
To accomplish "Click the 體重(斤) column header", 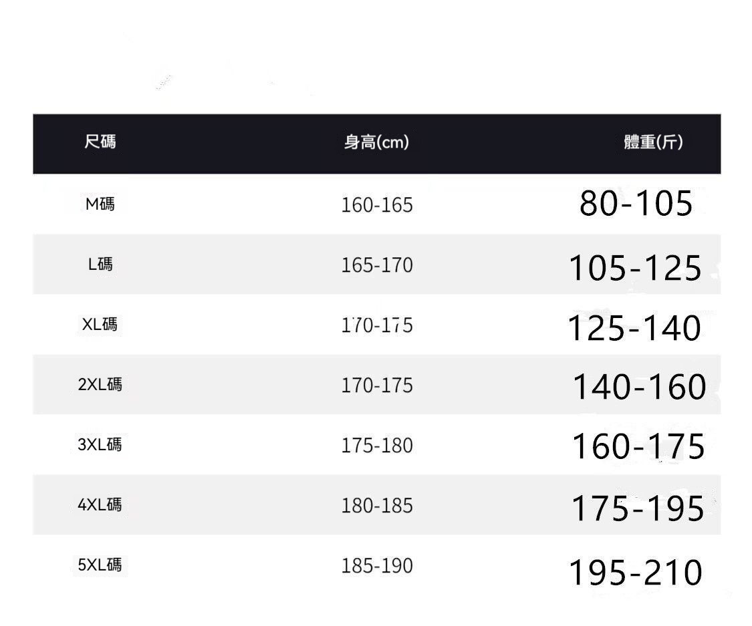I will [653, 142].
